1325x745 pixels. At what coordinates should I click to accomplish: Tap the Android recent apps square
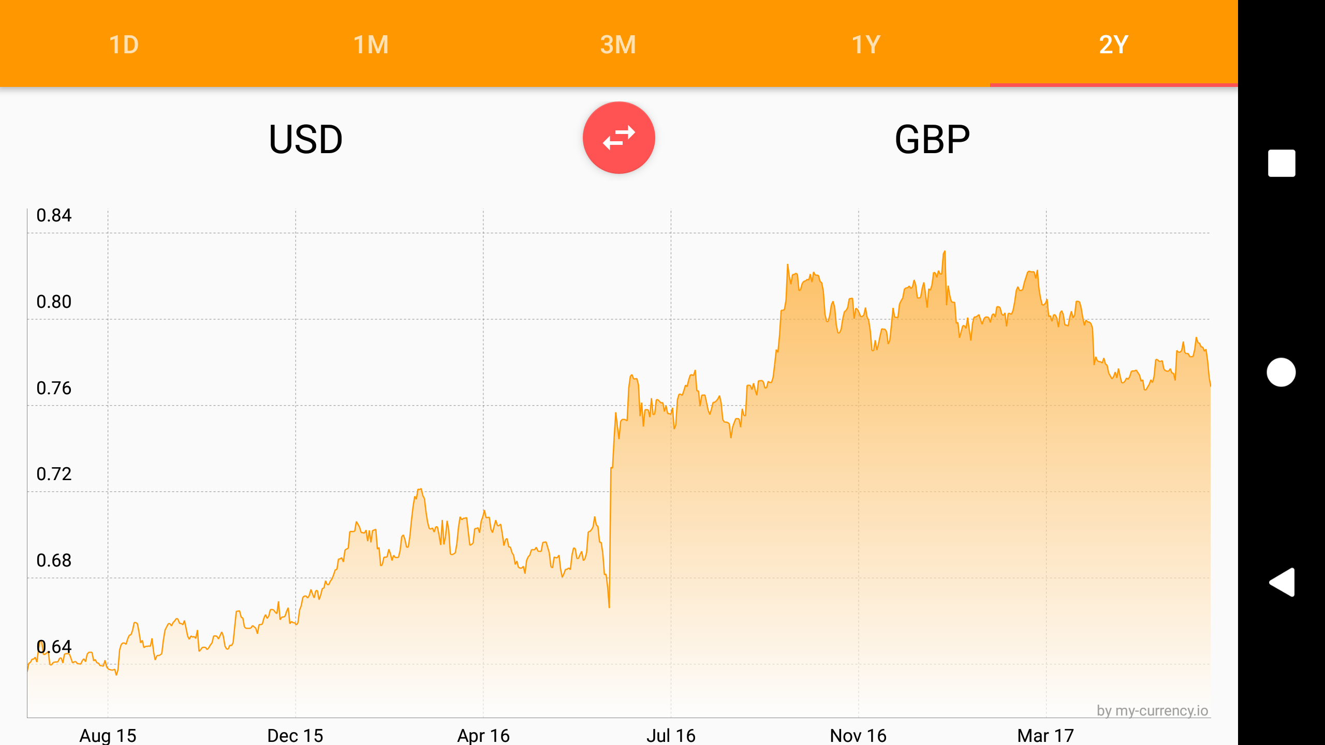[1282, 163]
